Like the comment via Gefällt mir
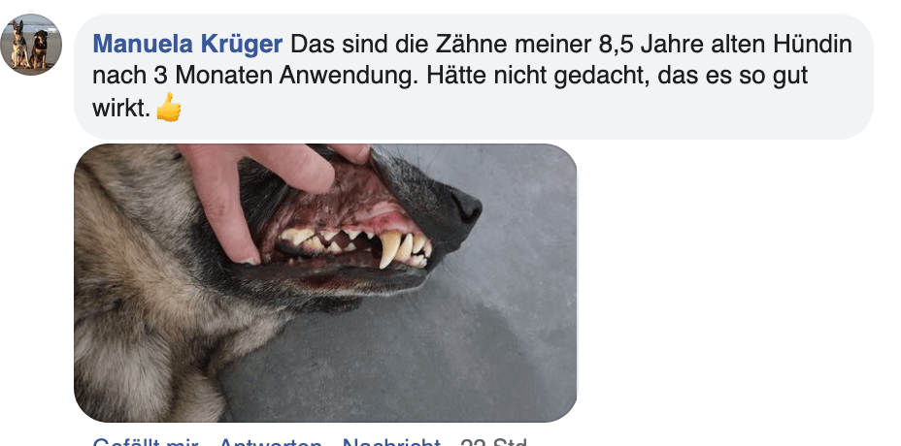901x446 pixels. point(146,442)
